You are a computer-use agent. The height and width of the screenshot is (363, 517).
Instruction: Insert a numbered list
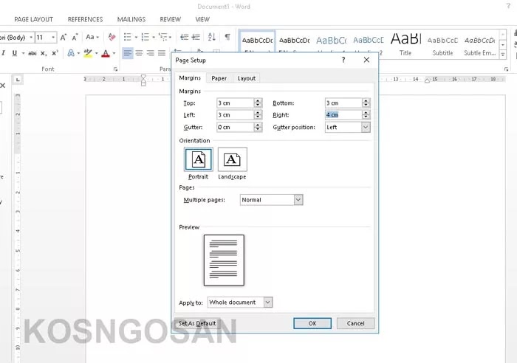click(145, 37)
